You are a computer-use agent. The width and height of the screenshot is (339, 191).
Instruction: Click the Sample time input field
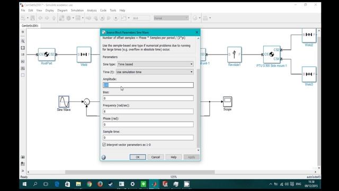[x=148, y=137]
